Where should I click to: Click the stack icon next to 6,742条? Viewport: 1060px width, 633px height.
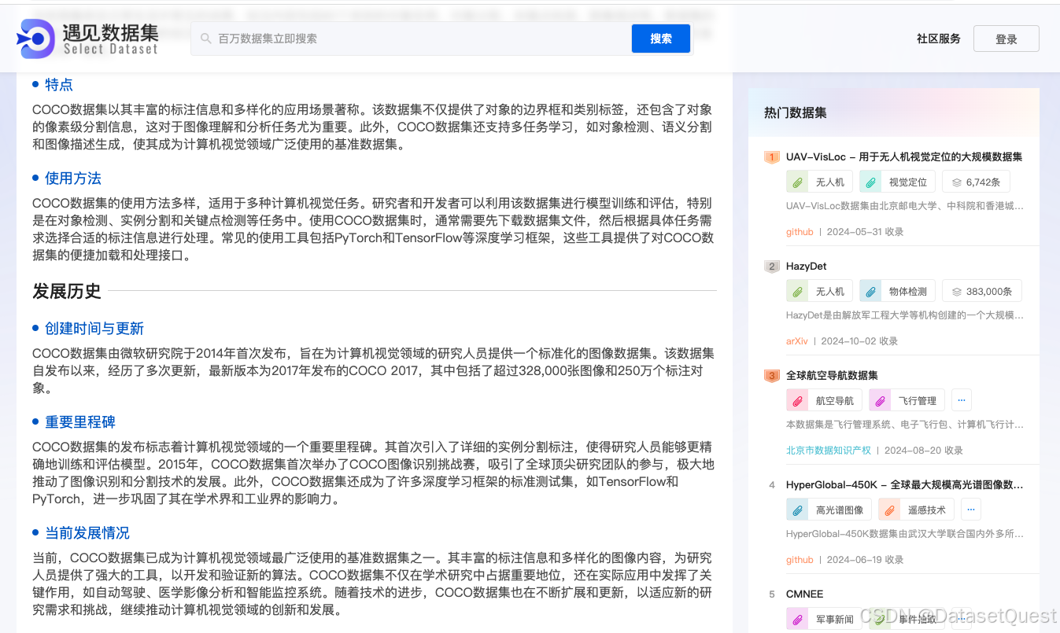tap(957, 182)
